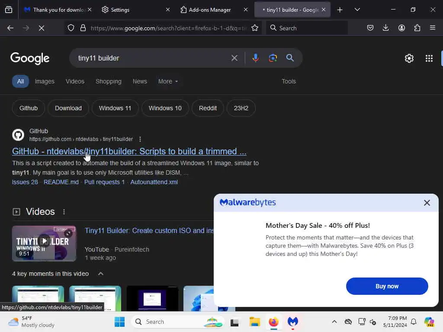Open Pull requests 1 sitelink

(104, 182)
